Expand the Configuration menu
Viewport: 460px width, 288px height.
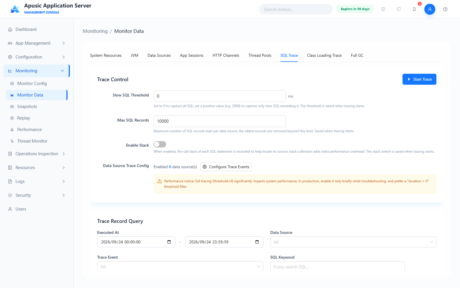(x=37, y=57)
